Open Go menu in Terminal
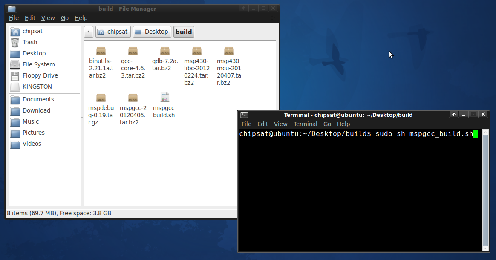The image size is (496, 260). 327,124
